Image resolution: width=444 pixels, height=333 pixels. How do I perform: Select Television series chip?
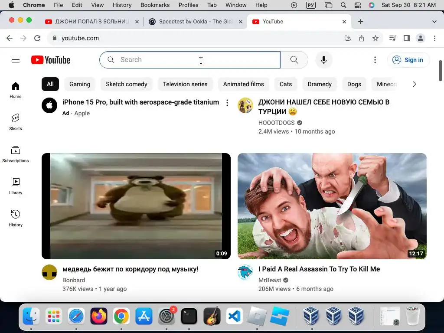coord(185,84)
